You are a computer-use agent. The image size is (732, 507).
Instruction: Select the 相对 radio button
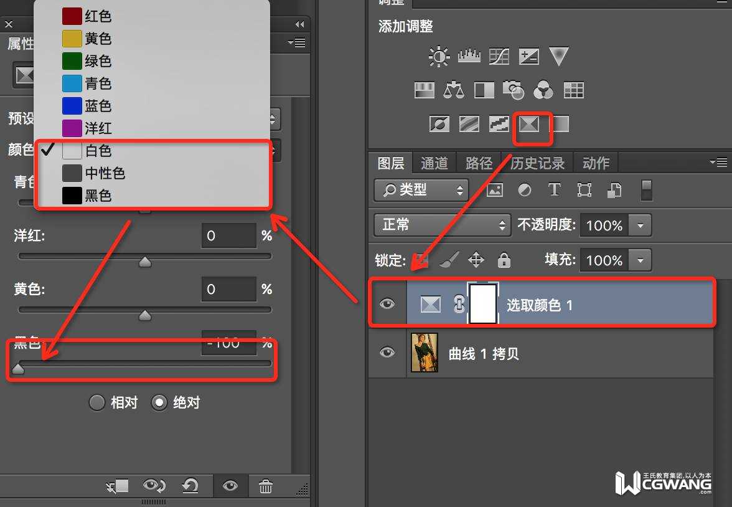pos(96,402)
